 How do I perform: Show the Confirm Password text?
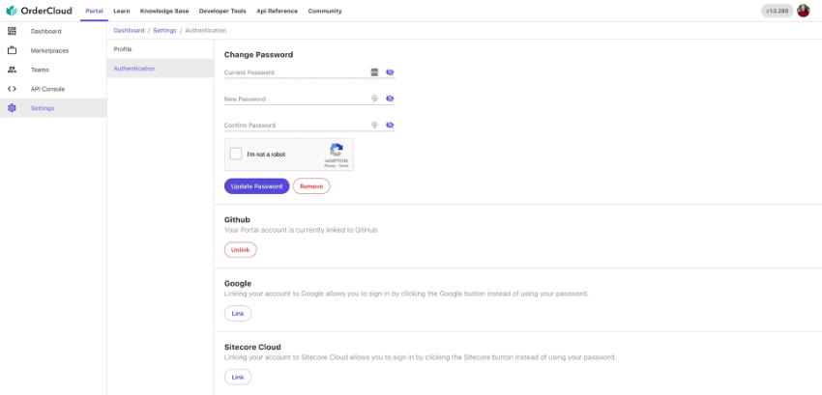[390, 125]
